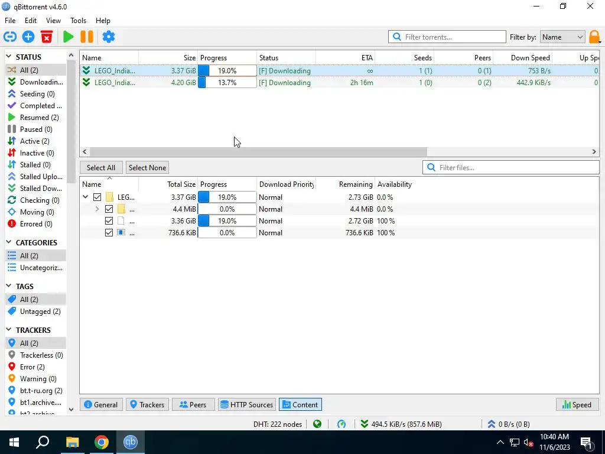The width and height of the screenshot is (605, 454).
Task: Click the torrent list horizontal scrollbar
Action: click(x=259, y=152)
